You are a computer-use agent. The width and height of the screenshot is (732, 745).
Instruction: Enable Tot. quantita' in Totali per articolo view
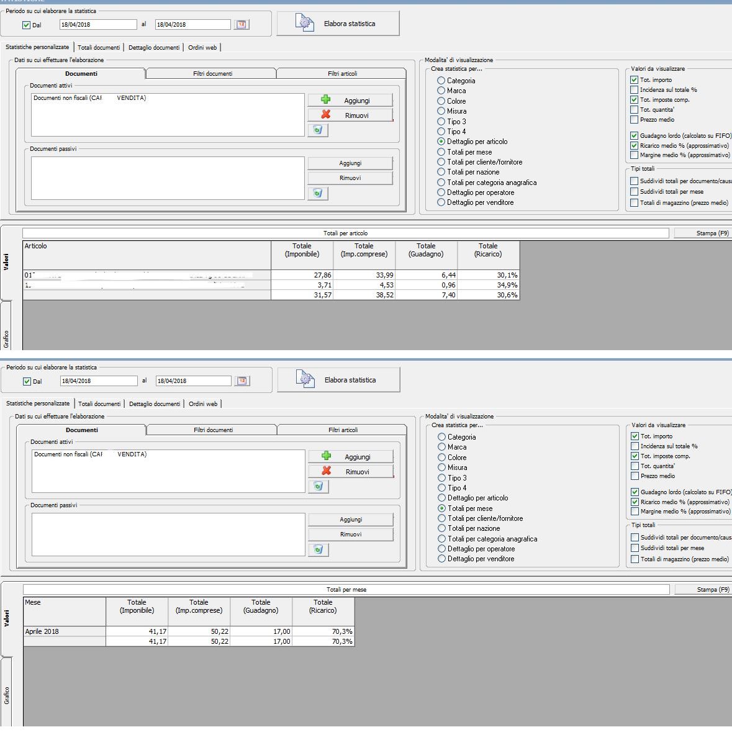(x=634, y=110)
